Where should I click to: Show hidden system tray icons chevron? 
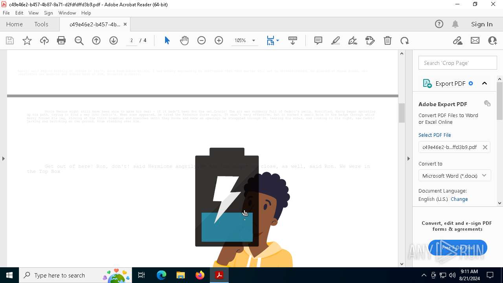click(424, 275)
